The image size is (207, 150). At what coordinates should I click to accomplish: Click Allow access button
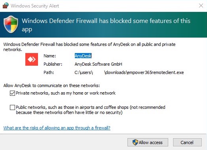tap(148, 142)
